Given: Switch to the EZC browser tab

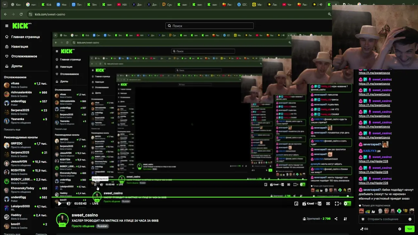Looking at the screenshot, I should click(242, 5).
